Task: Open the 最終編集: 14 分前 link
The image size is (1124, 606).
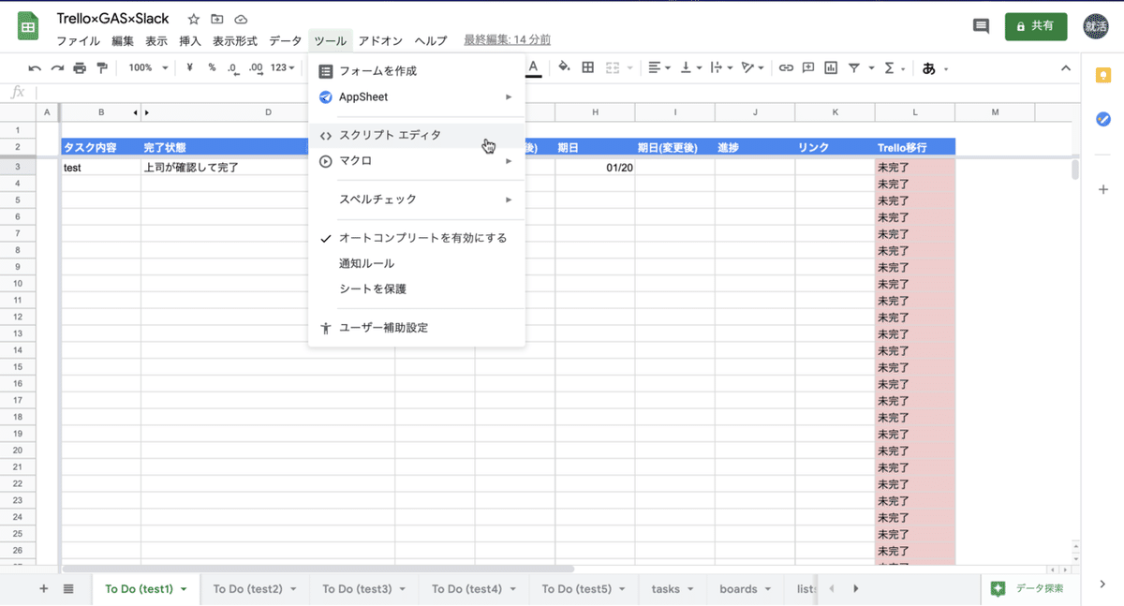Action: (507, 40)
